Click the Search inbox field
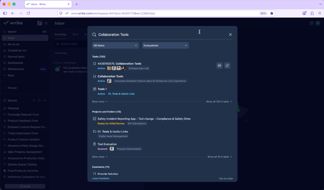This screenshot has width=324, height=190. (71, 44)
